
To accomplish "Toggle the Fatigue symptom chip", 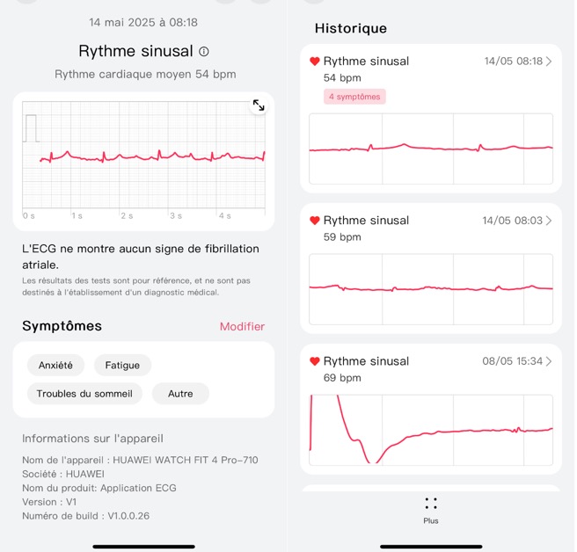I will pos(123,365).
